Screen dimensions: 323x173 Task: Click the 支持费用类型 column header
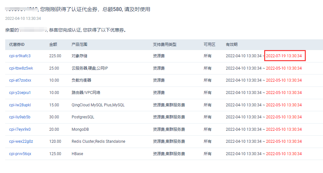164,45
